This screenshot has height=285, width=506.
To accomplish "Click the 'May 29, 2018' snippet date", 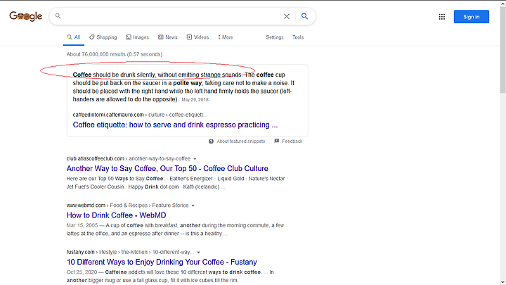I will coord(195,100).
